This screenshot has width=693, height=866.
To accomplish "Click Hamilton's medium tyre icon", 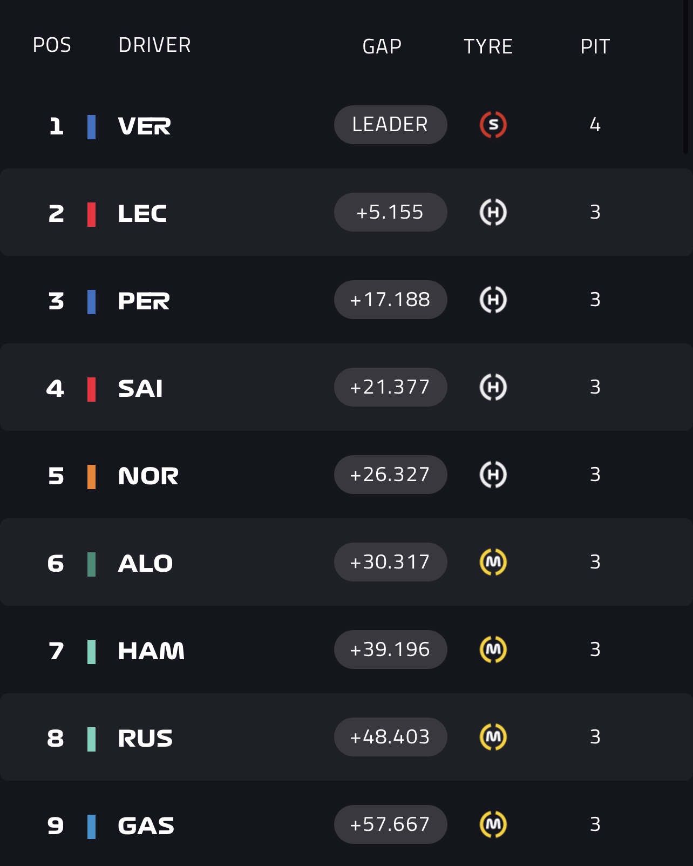I will click(x=493, y=649).
